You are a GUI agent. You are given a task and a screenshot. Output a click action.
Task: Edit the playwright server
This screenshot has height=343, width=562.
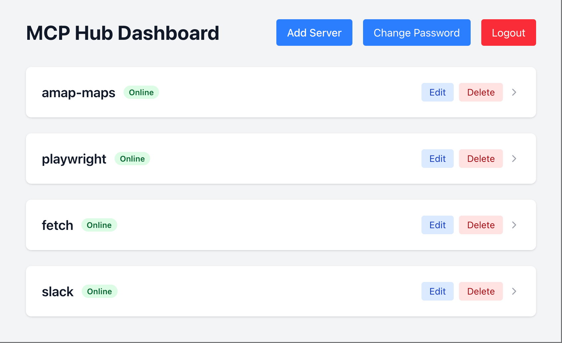click(x=437, y=159)
